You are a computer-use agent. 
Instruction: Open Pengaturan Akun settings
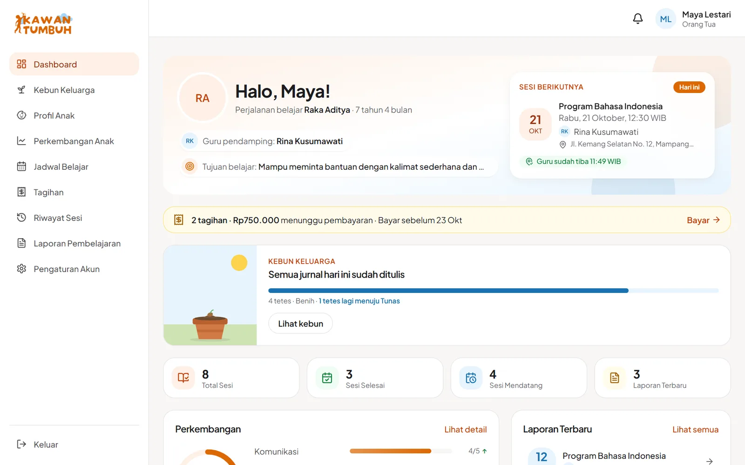(74, 269)
